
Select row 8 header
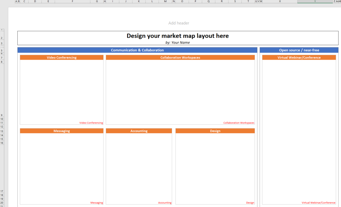[x=2, y=62]
